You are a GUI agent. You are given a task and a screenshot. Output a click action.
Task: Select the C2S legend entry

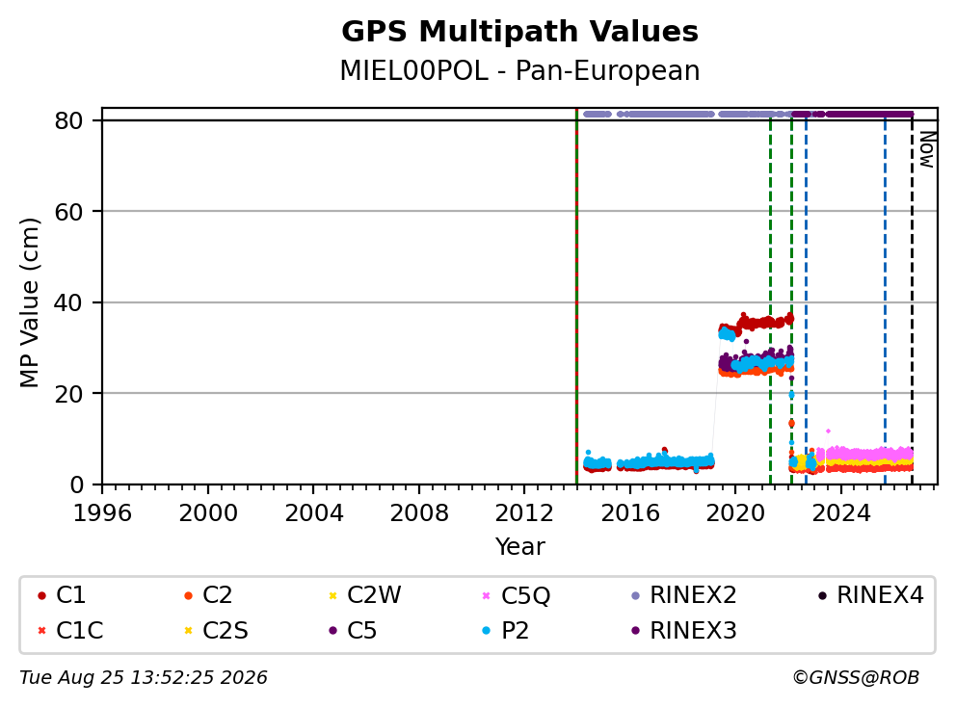click(x=216, y=630)
